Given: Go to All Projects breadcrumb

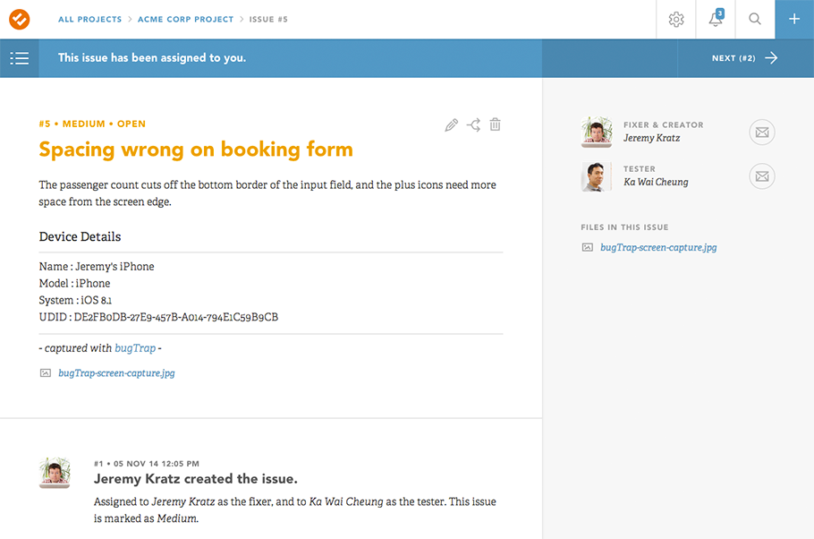Looking at the screenshot, I should pos(90,19).
